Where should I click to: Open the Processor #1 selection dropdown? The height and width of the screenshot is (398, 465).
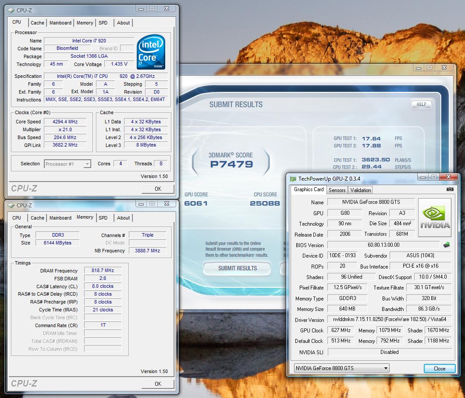point(87,164)
